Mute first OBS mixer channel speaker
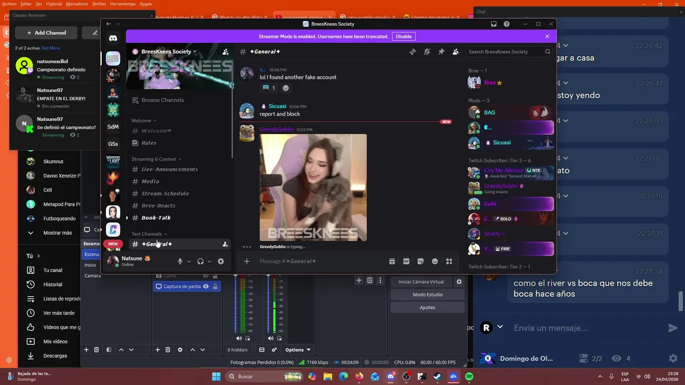685x385 pixels. [x=239, y=338]
